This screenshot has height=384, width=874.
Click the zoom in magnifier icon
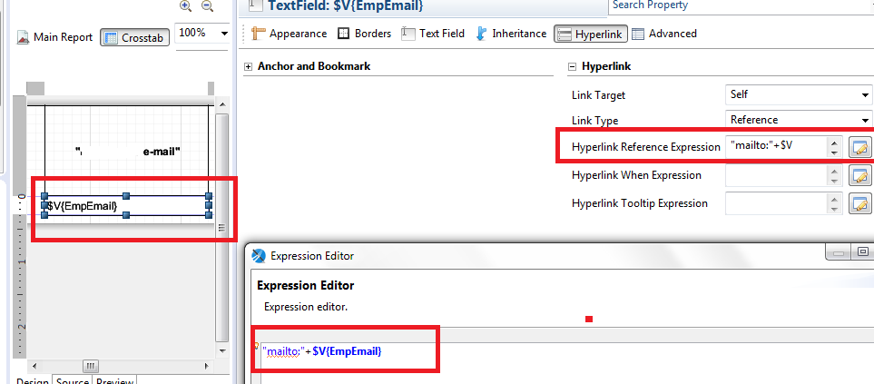[186, 6]
